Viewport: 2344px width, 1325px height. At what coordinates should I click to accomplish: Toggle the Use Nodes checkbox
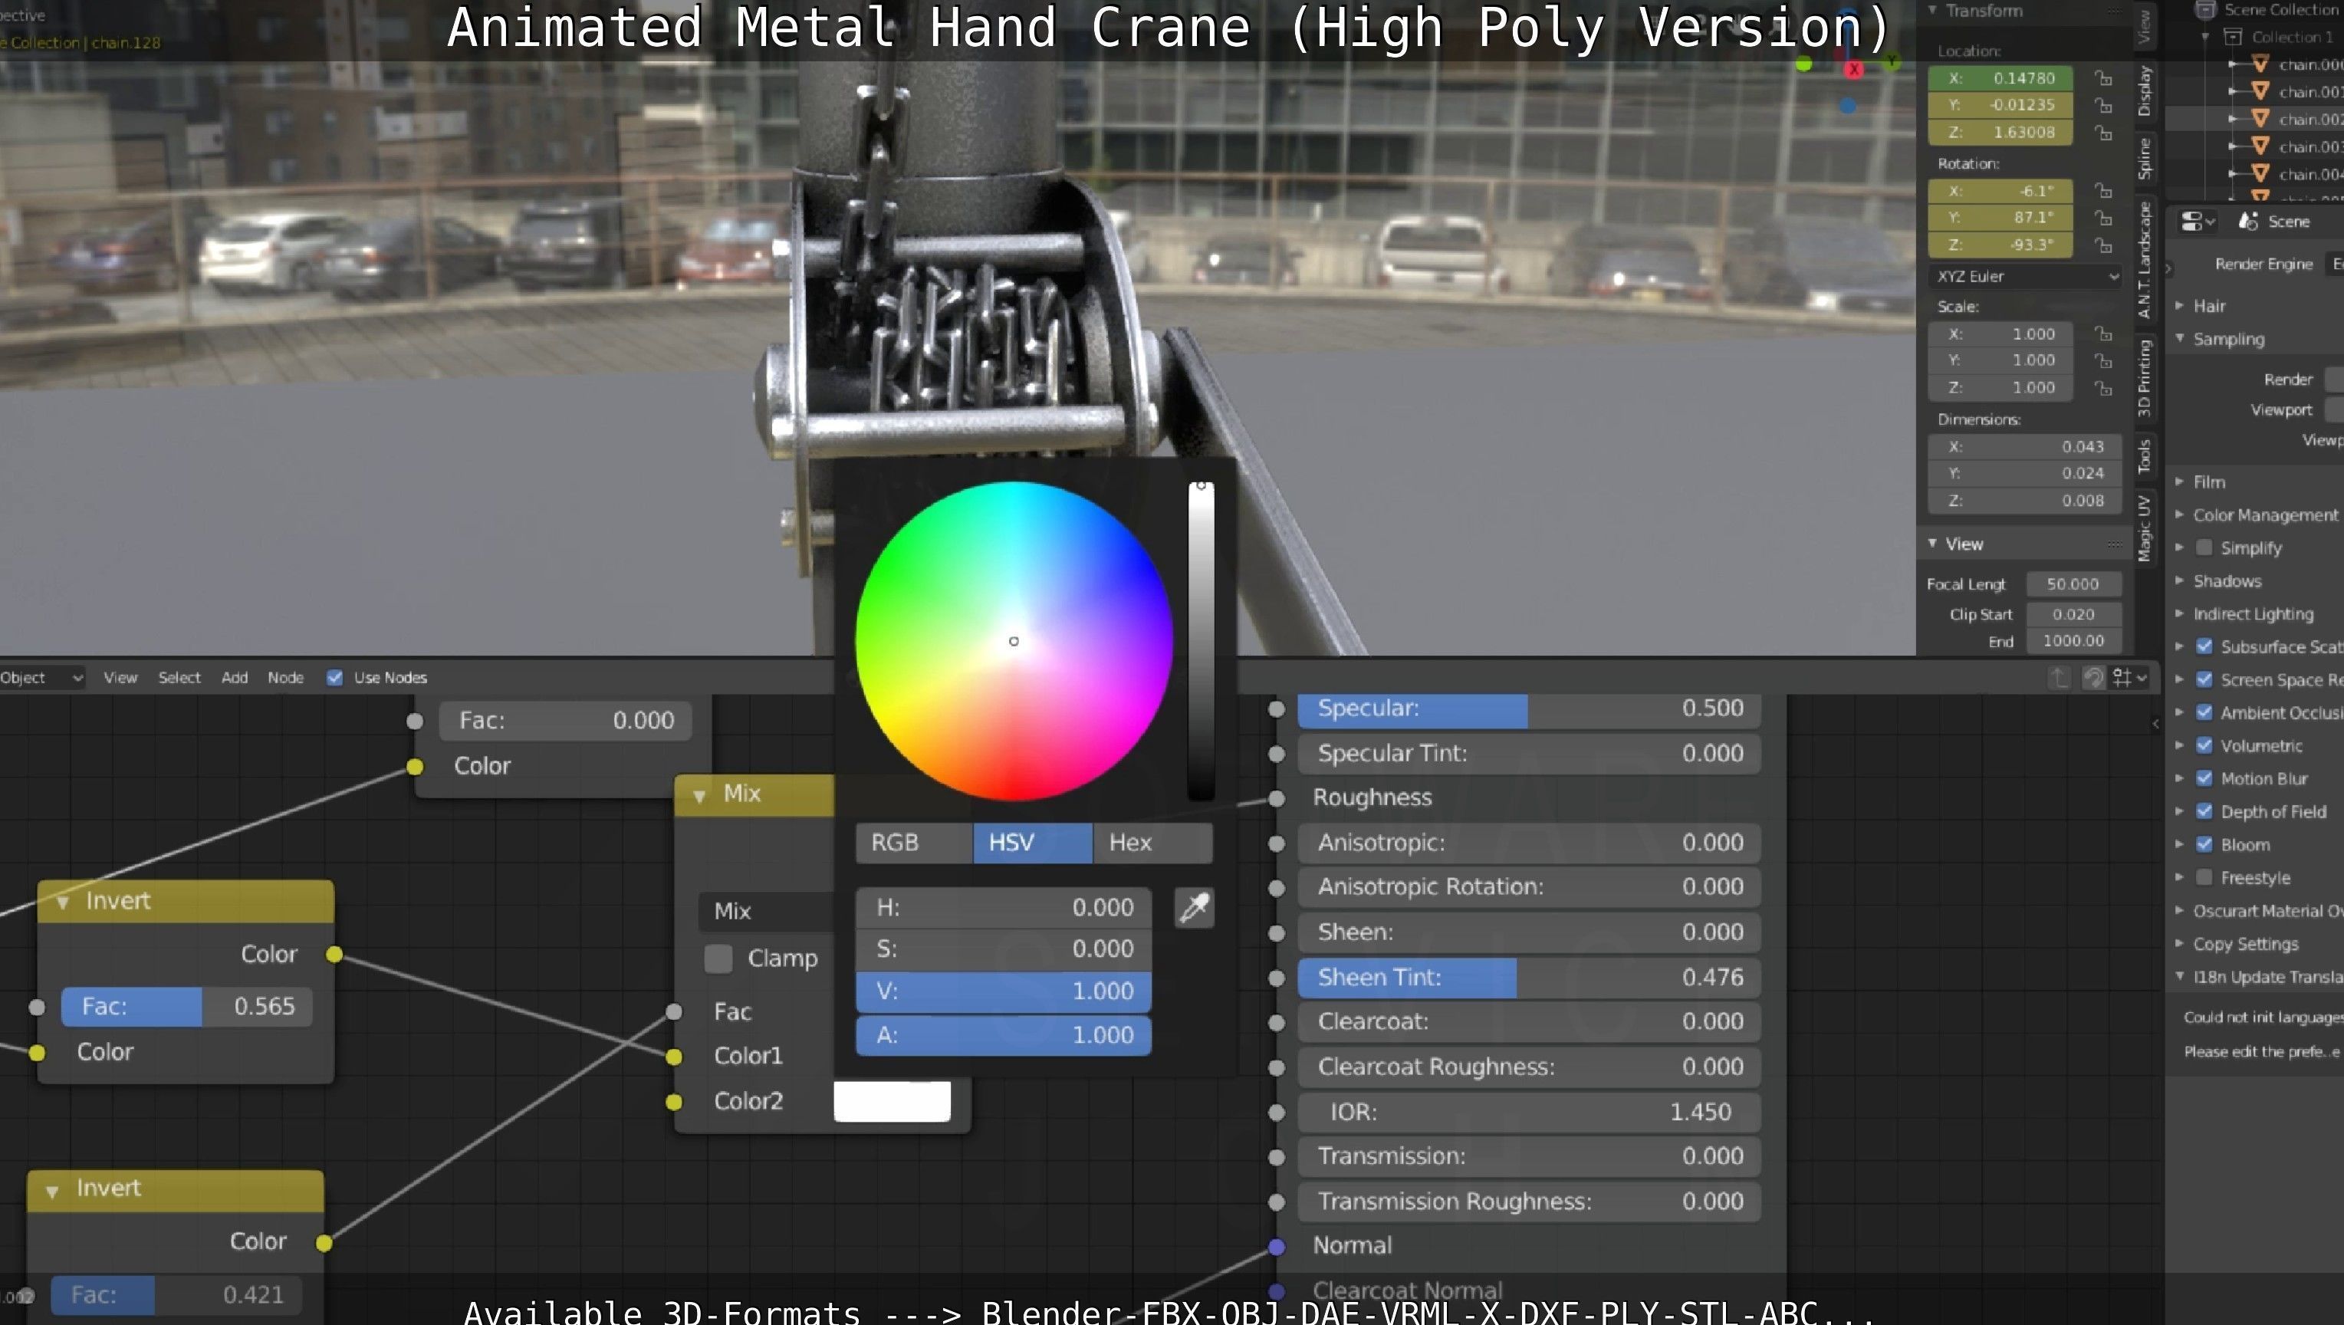[x=334, y=677]
